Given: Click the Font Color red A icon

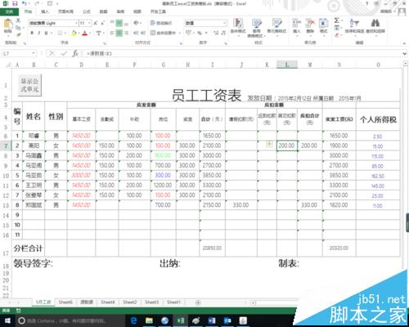Looking at the screenshot, I should click(85, 33).
